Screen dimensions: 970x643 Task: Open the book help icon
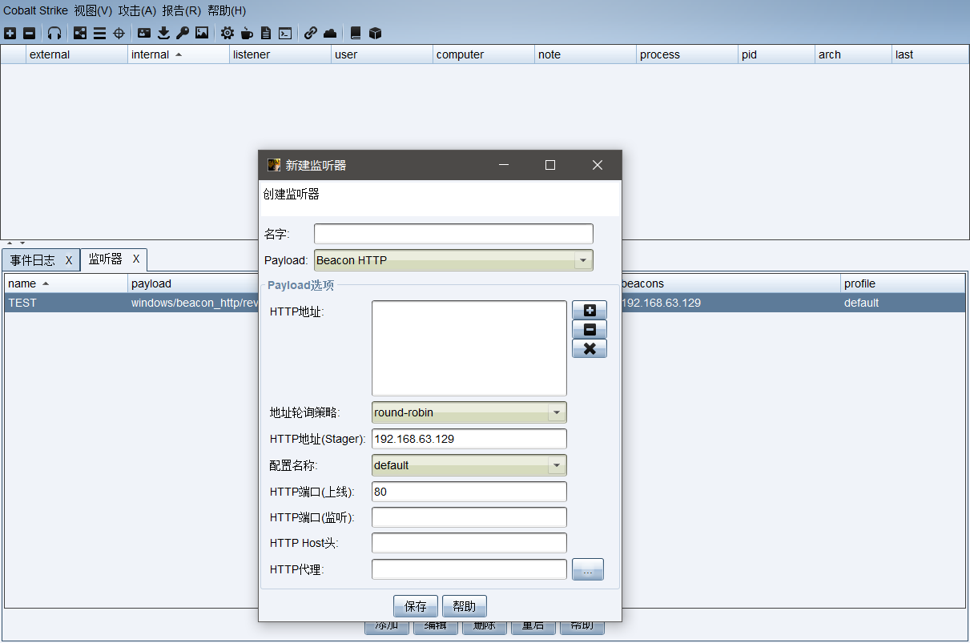pos(356,34)
